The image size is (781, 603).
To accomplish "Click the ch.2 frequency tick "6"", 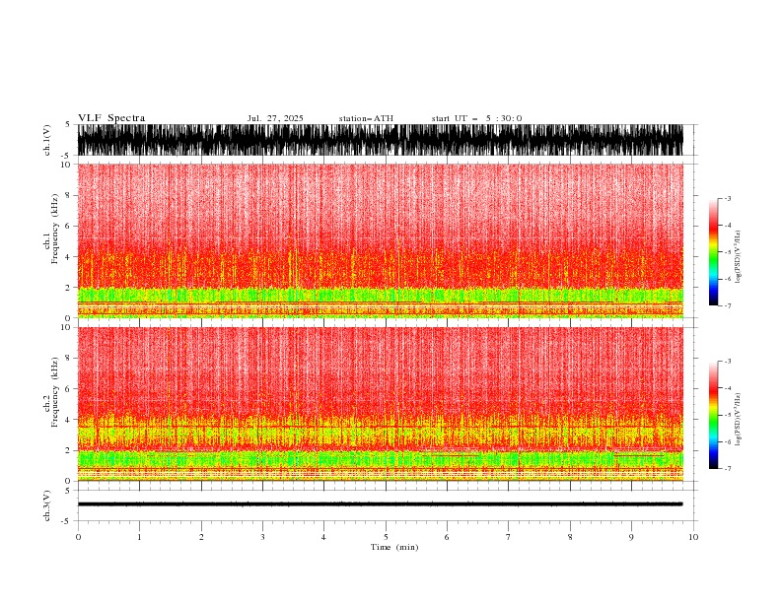I will (x=68, y=389).
